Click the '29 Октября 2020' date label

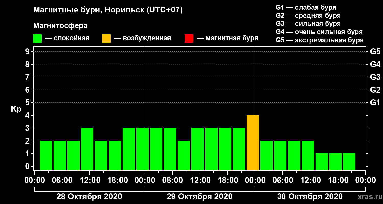(x=200, y=197)
